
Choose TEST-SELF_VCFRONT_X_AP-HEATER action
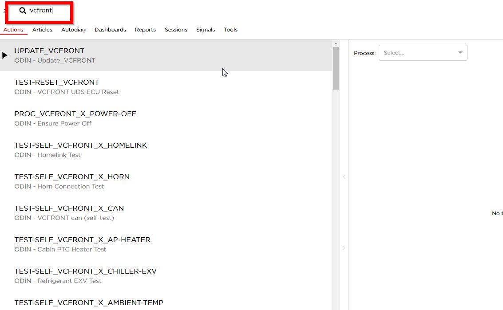pos(166,244)
